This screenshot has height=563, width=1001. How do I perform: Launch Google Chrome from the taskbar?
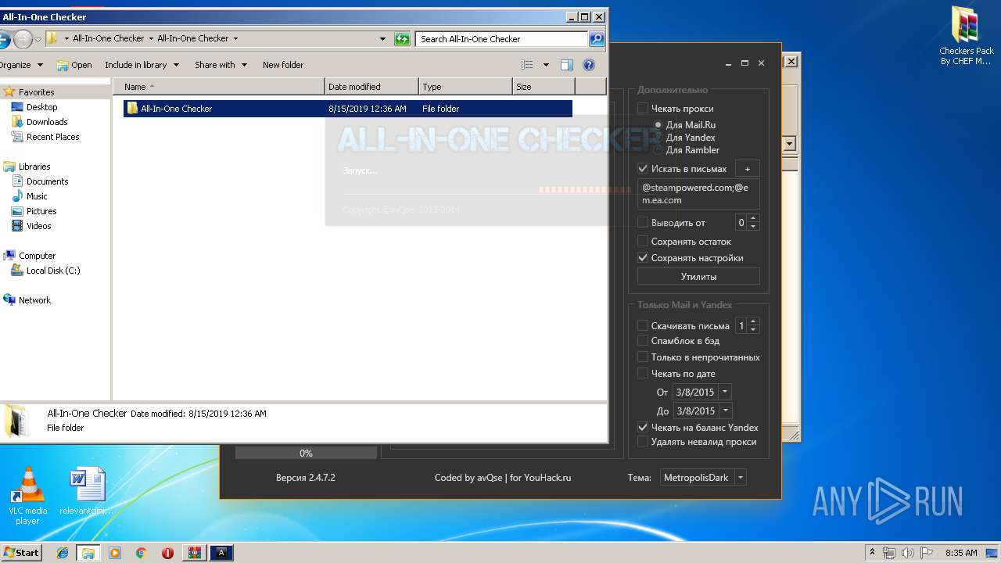tap(142, 553)
